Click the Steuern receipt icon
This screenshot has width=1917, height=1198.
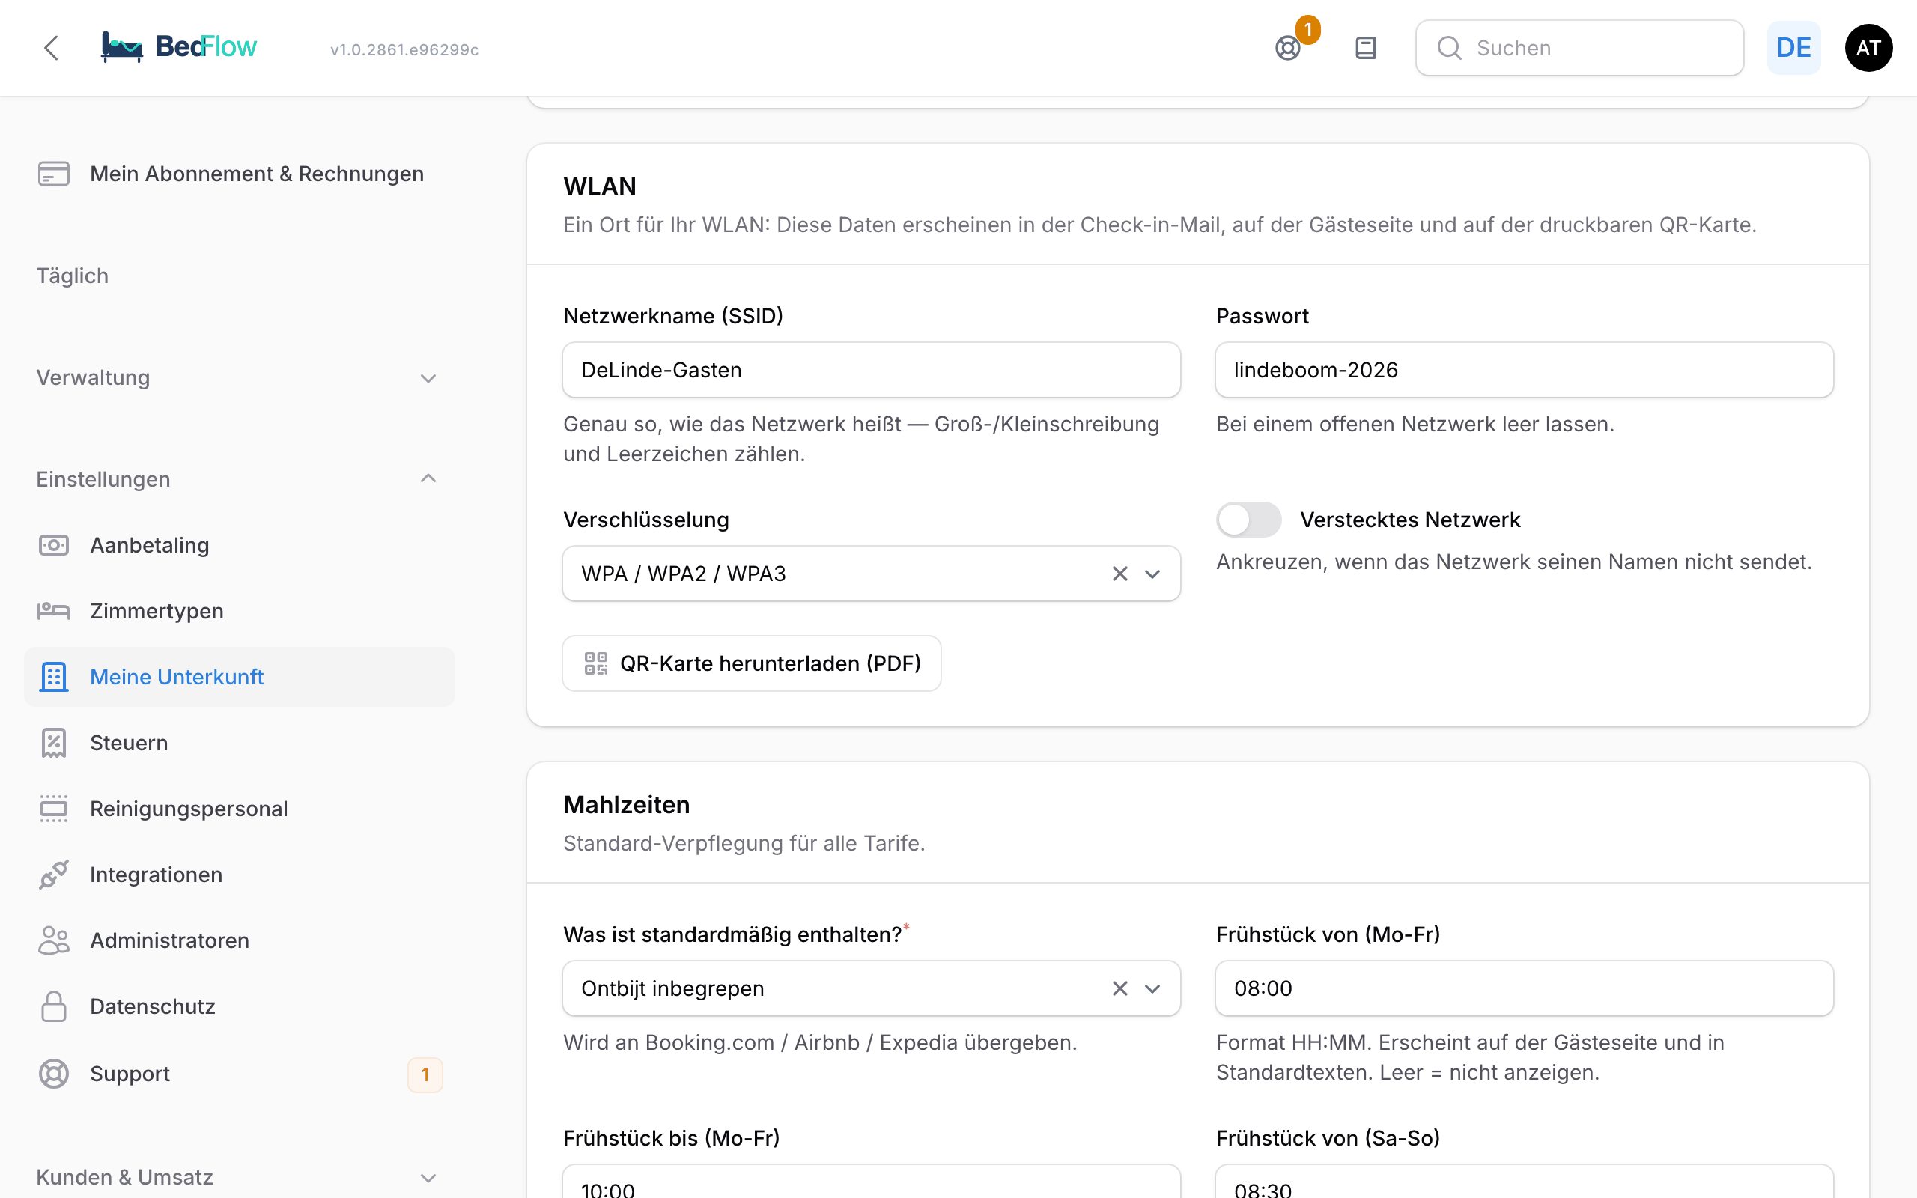54,743
